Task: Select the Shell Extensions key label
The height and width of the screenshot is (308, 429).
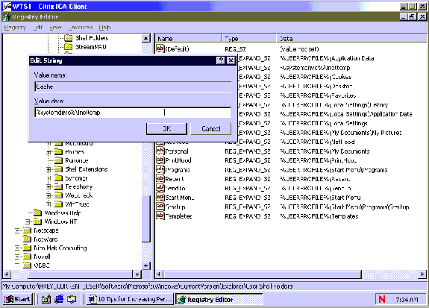Action: tap(87, 169)
